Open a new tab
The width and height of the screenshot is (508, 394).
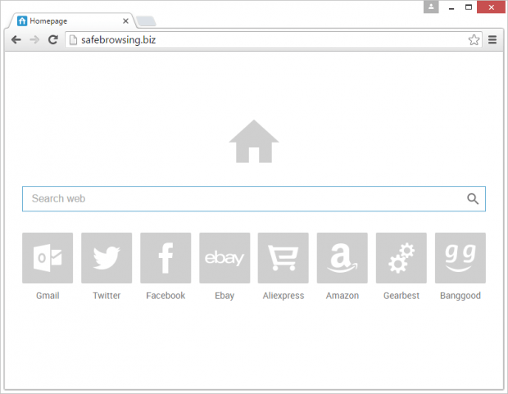click(146, 21)
